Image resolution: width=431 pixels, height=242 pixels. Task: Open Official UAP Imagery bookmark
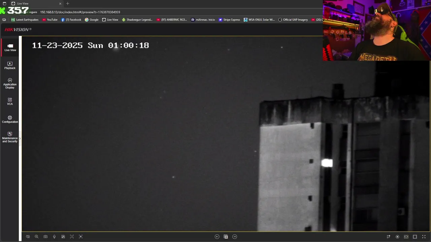[293, 19]
